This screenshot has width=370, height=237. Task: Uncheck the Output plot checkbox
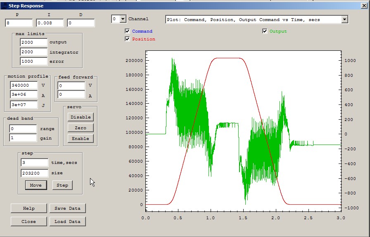point(265,31)
